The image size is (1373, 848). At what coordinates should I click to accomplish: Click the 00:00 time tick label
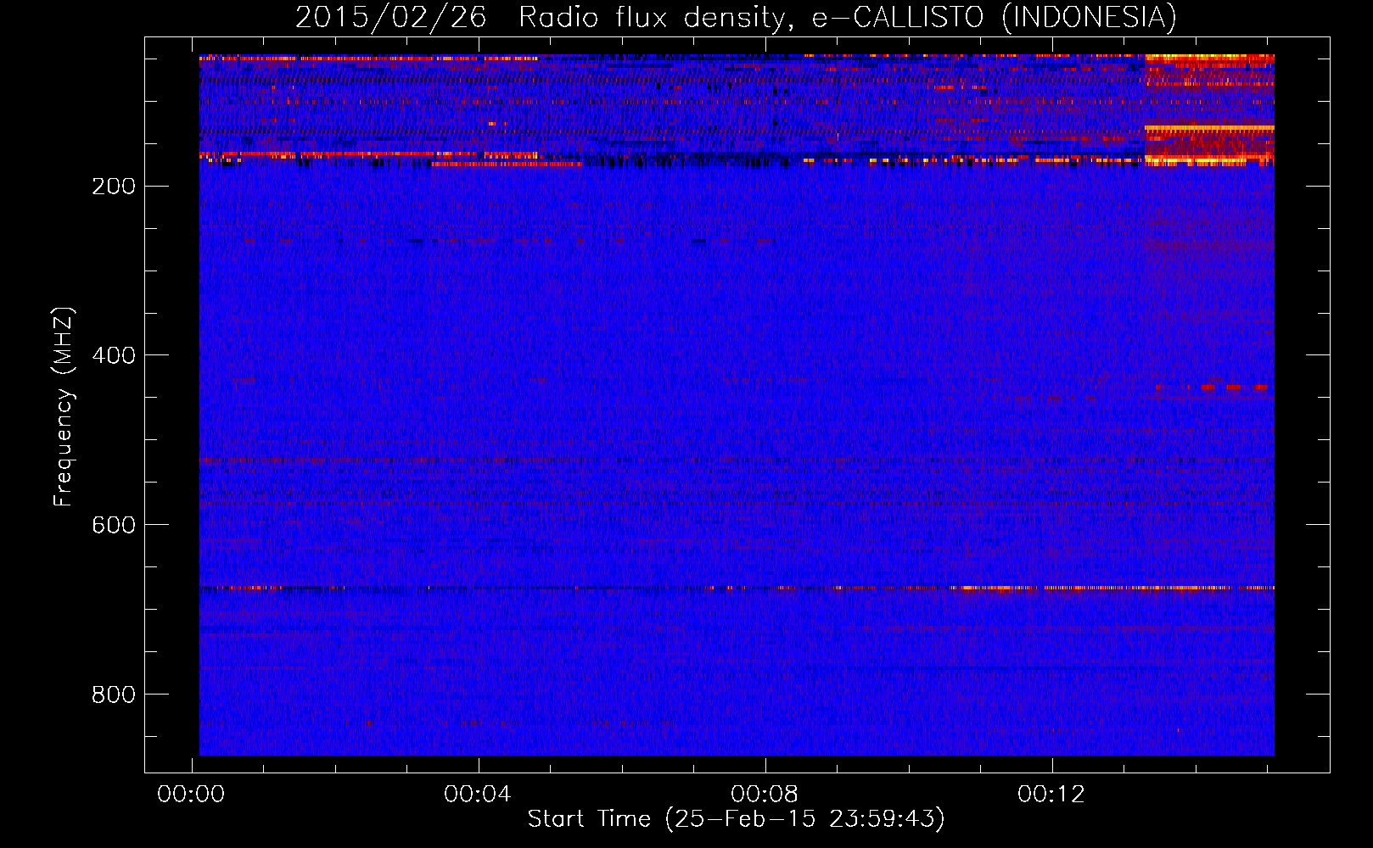(192, 795)
